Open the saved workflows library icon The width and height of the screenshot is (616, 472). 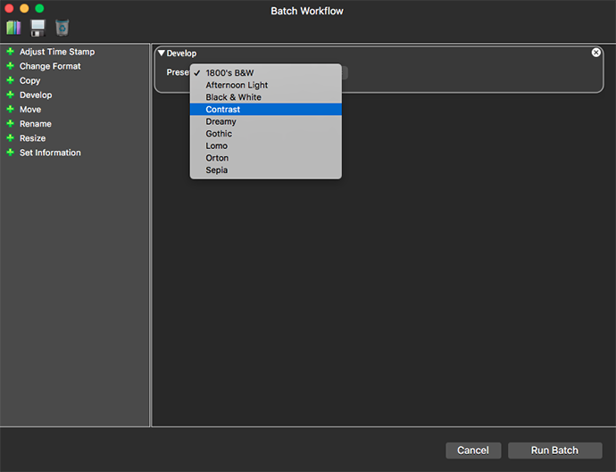pyautogui.click(x=13, y=28)
